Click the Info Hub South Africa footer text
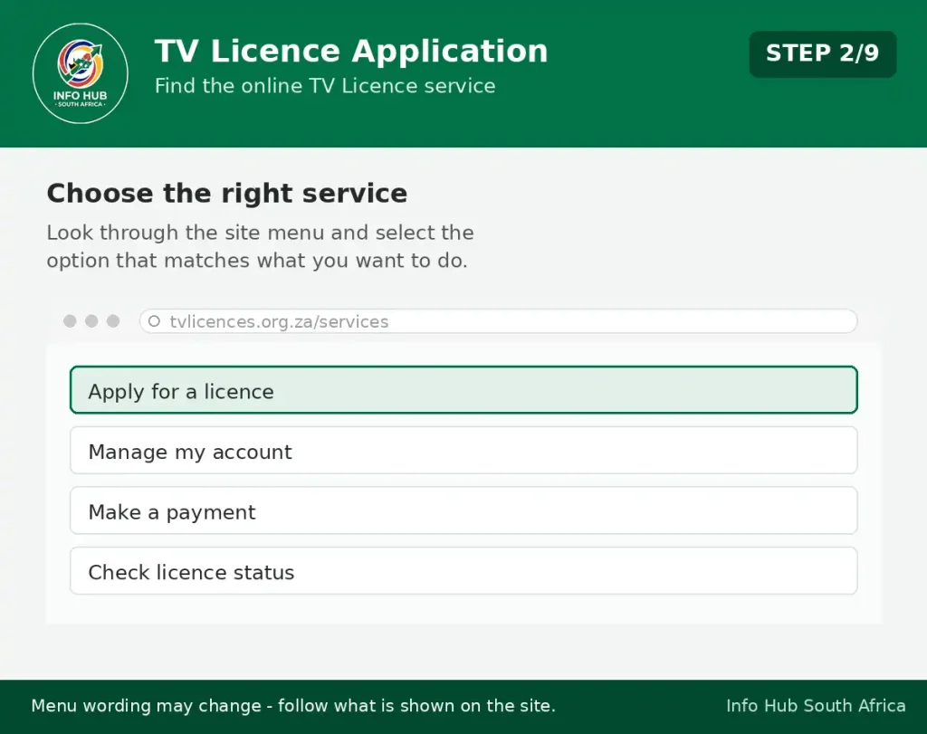 point(816,706)
